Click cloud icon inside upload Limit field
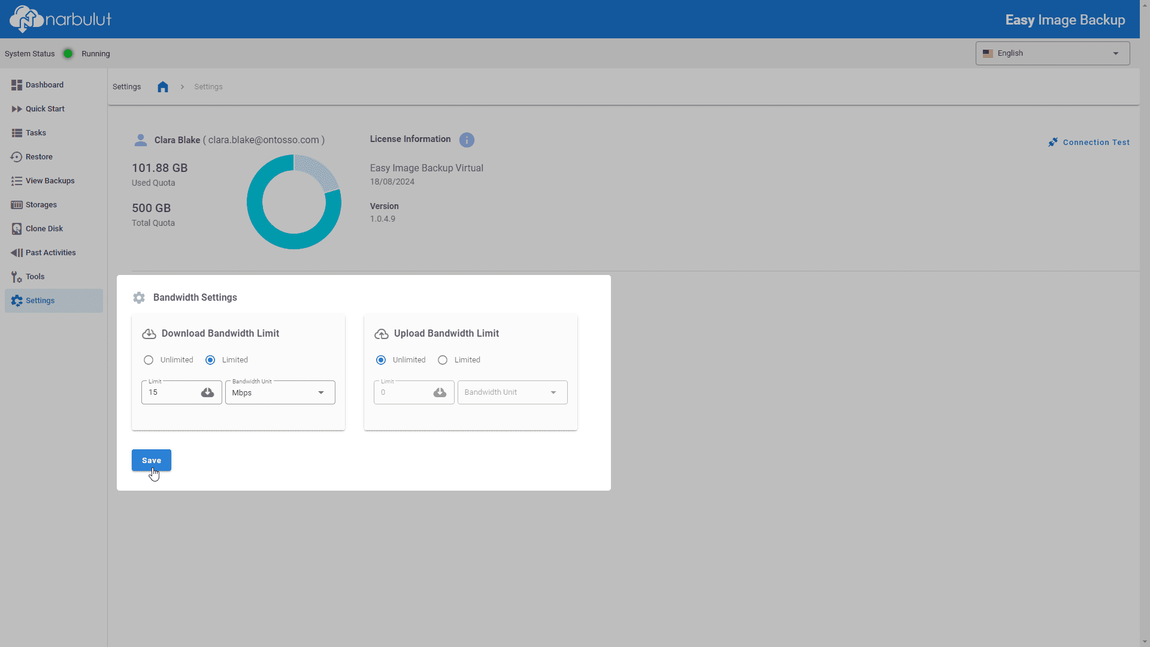The width and height of the screenshot is (1150, 647). click(440, 392)
